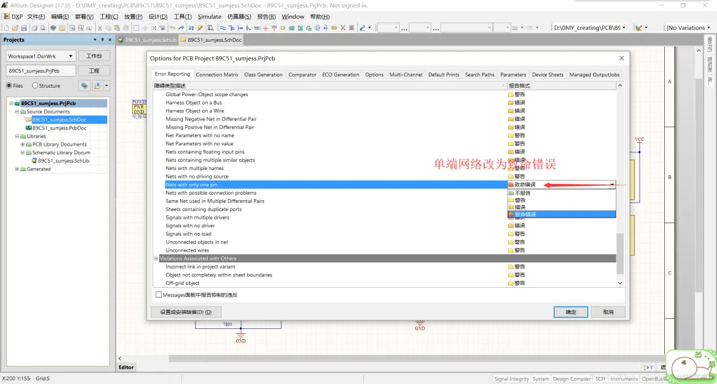Open the Comparator tab
The height and width of the screenshot is (384, 717).
[x=302, y=74]
